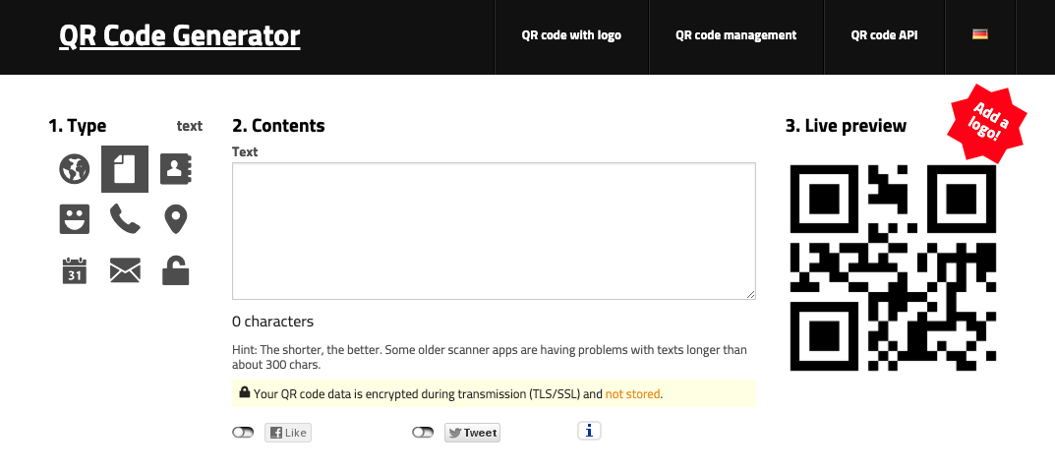Click the lock icon in encryption notice
This screenshot has width=1055, height=471.
coord(244,391)
